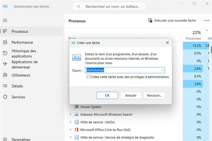Open Historique des applications icon
The width and height of the screenshot is (212, 141).
[5, 53]
